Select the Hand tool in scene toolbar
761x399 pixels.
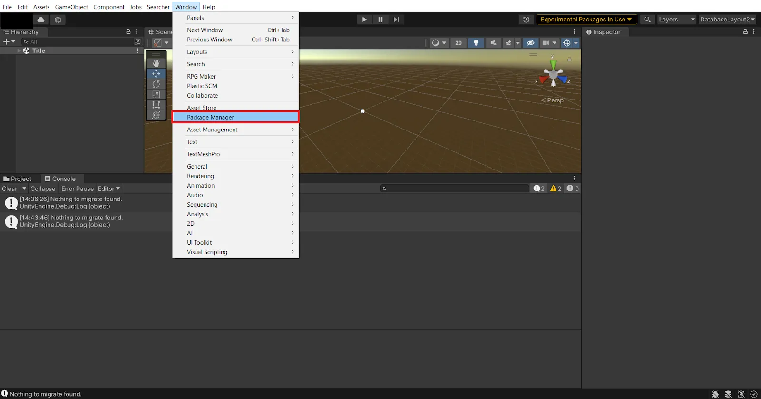[x=156, y=63]
